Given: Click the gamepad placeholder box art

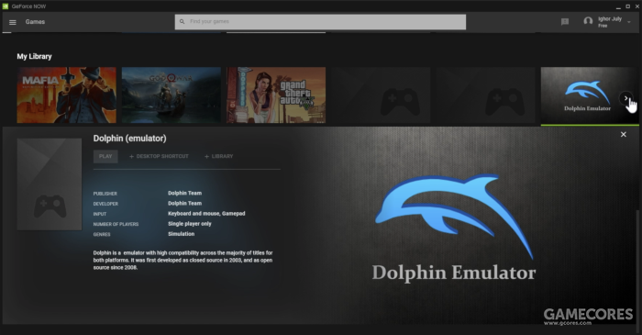Looking at the screenshot, I should (x=50, y=184).
